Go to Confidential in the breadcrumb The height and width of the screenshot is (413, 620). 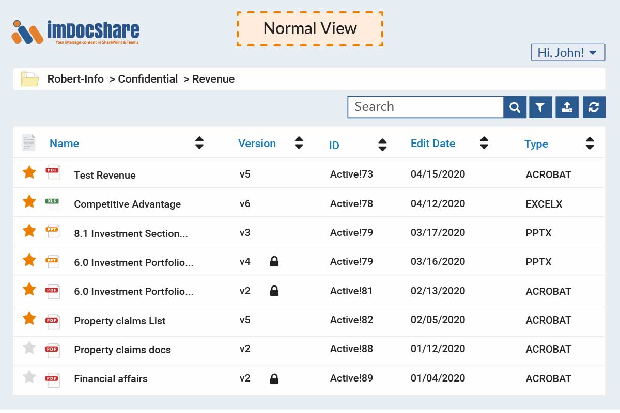click(148, 79)
